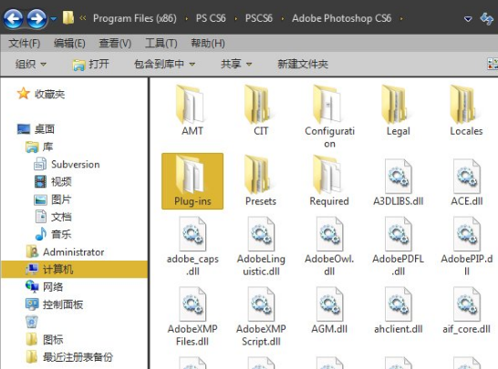The height and width of the screenshot is (369, 498).
Task: Select the ahclient.dll file icon
Action: [399, 304]
